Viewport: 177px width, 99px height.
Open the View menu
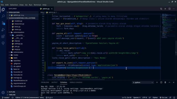[22, 5]
